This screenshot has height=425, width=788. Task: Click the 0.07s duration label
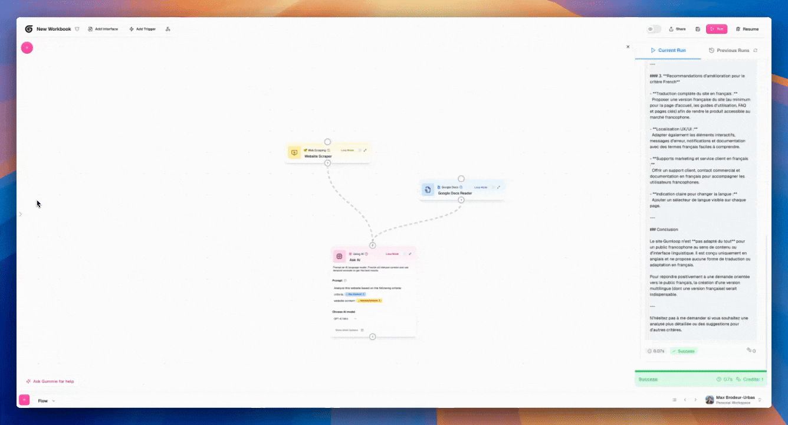coord(656,351)
